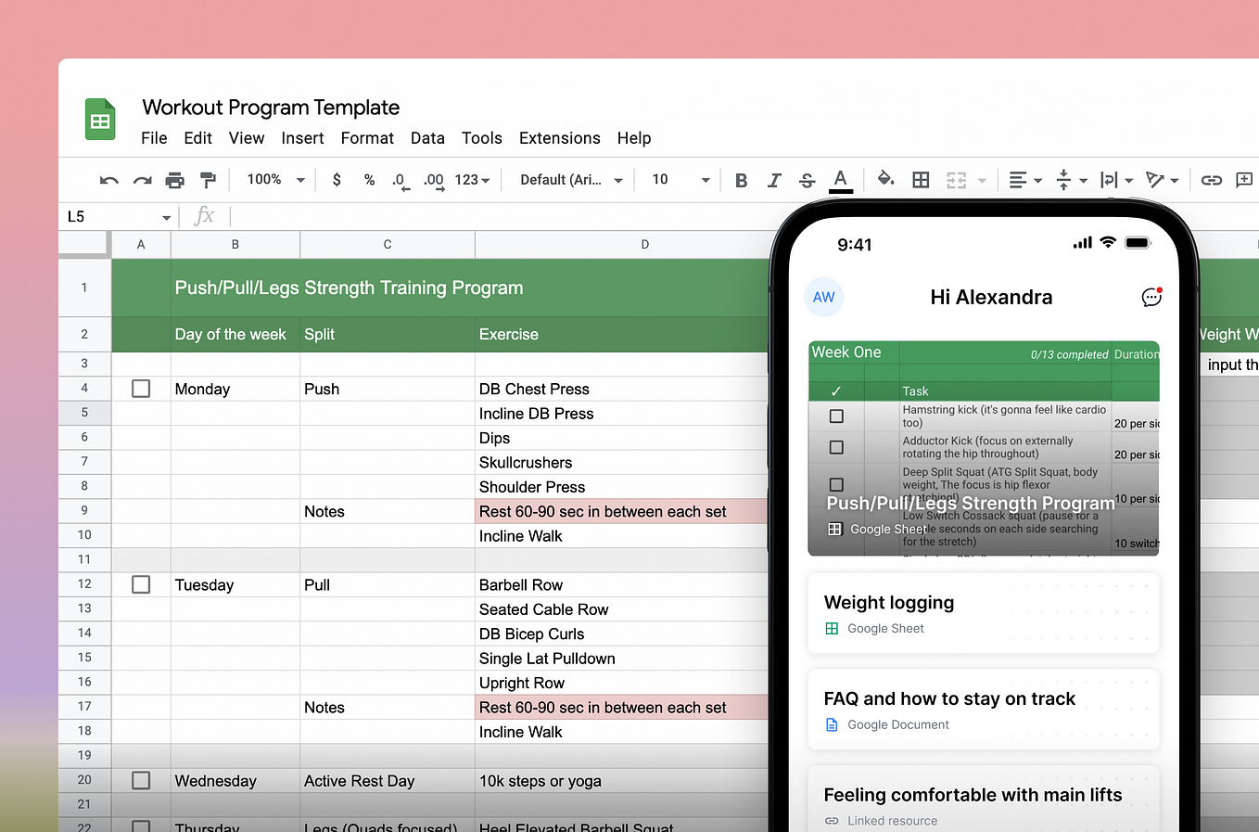Open the Format menu

(x=367, y=138)
